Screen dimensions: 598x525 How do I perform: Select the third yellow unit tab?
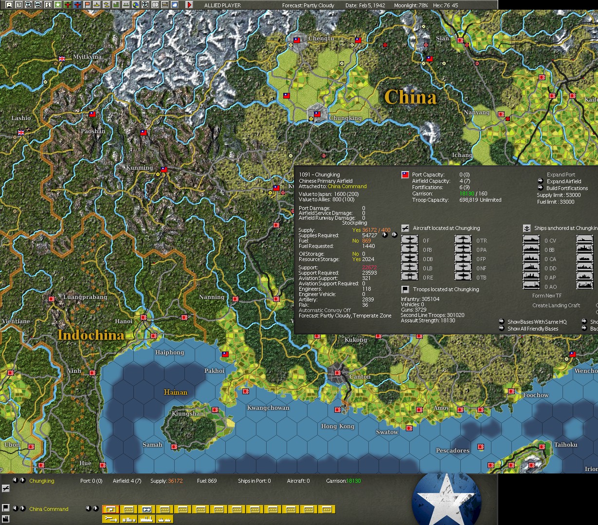point(146,509)
